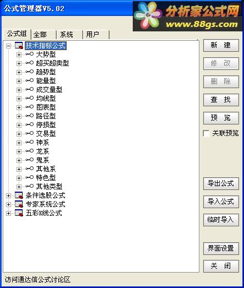Open the 用户 tab
The height and width of the screenshot is (288, 244).
[x=96, y=35]
